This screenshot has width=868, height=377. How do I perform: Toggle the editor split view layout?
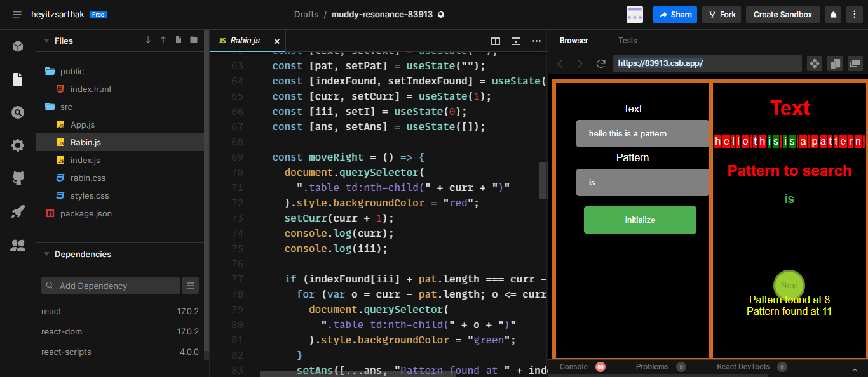495,41
